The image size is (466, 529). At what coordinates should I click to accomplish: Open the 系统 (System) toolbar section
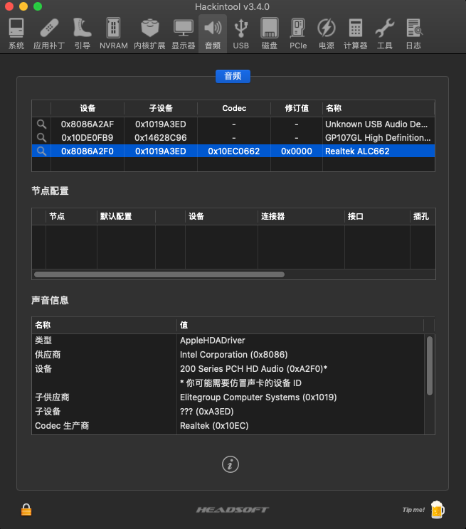[16, 33]
